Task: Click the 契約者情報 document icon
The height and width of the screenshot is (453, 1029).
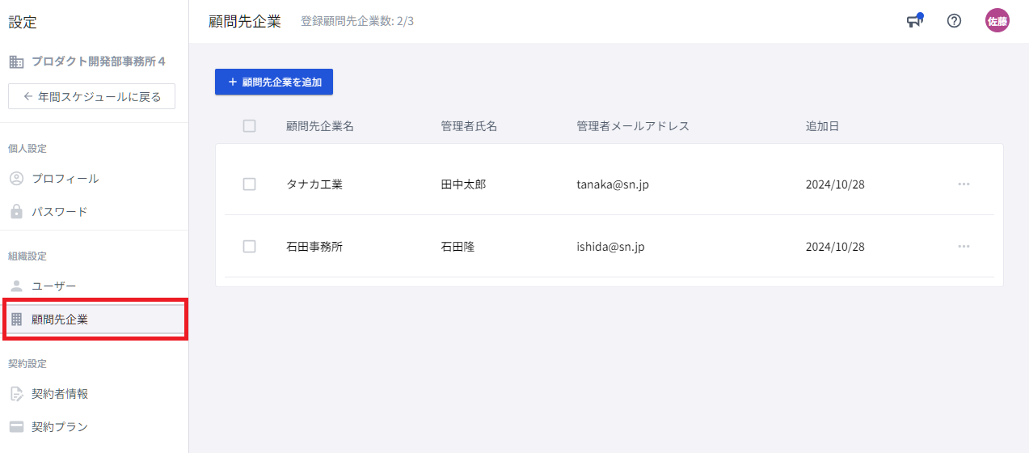Action: (16, 394)
